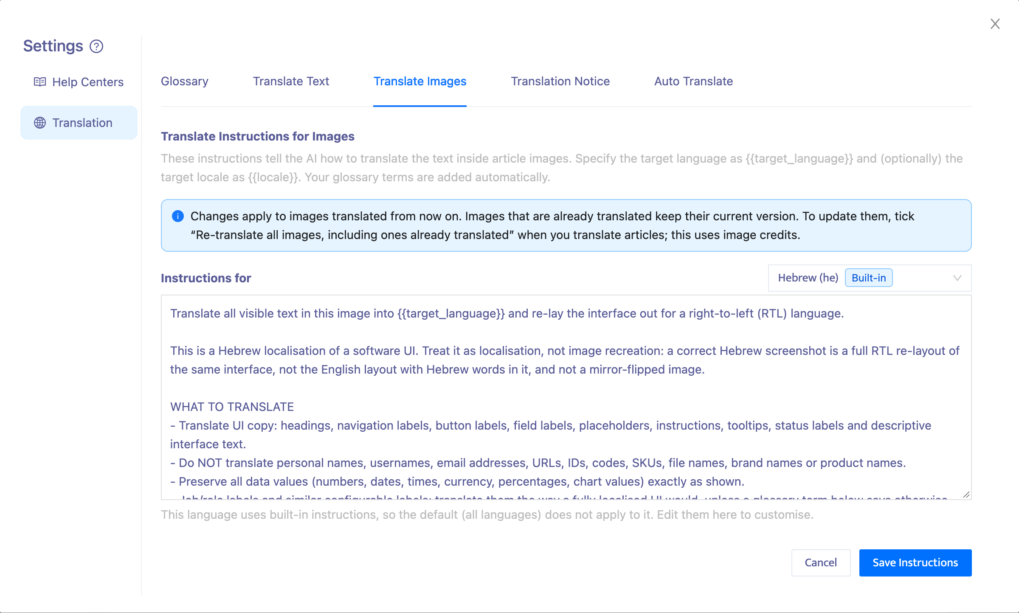Switch to the Translate Text tab
This screenshot has height=613, width=1019.
click(x=291, y=81)
